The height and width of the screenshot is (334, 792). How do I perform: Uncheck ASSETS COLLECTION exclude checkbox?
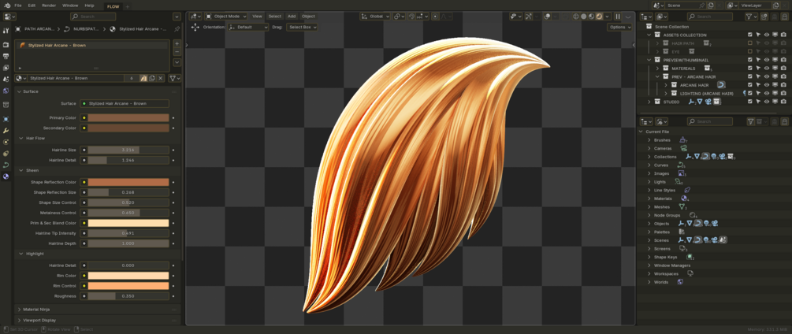coord(750,35)
